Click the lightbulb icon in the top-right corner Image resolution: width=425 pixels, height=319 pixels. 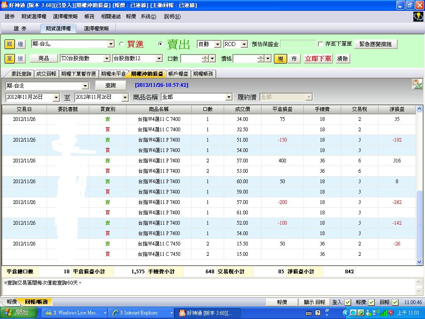coord(418,17)
